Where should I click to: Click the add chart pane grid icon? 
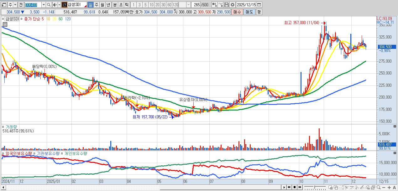(x=331, y=187)
